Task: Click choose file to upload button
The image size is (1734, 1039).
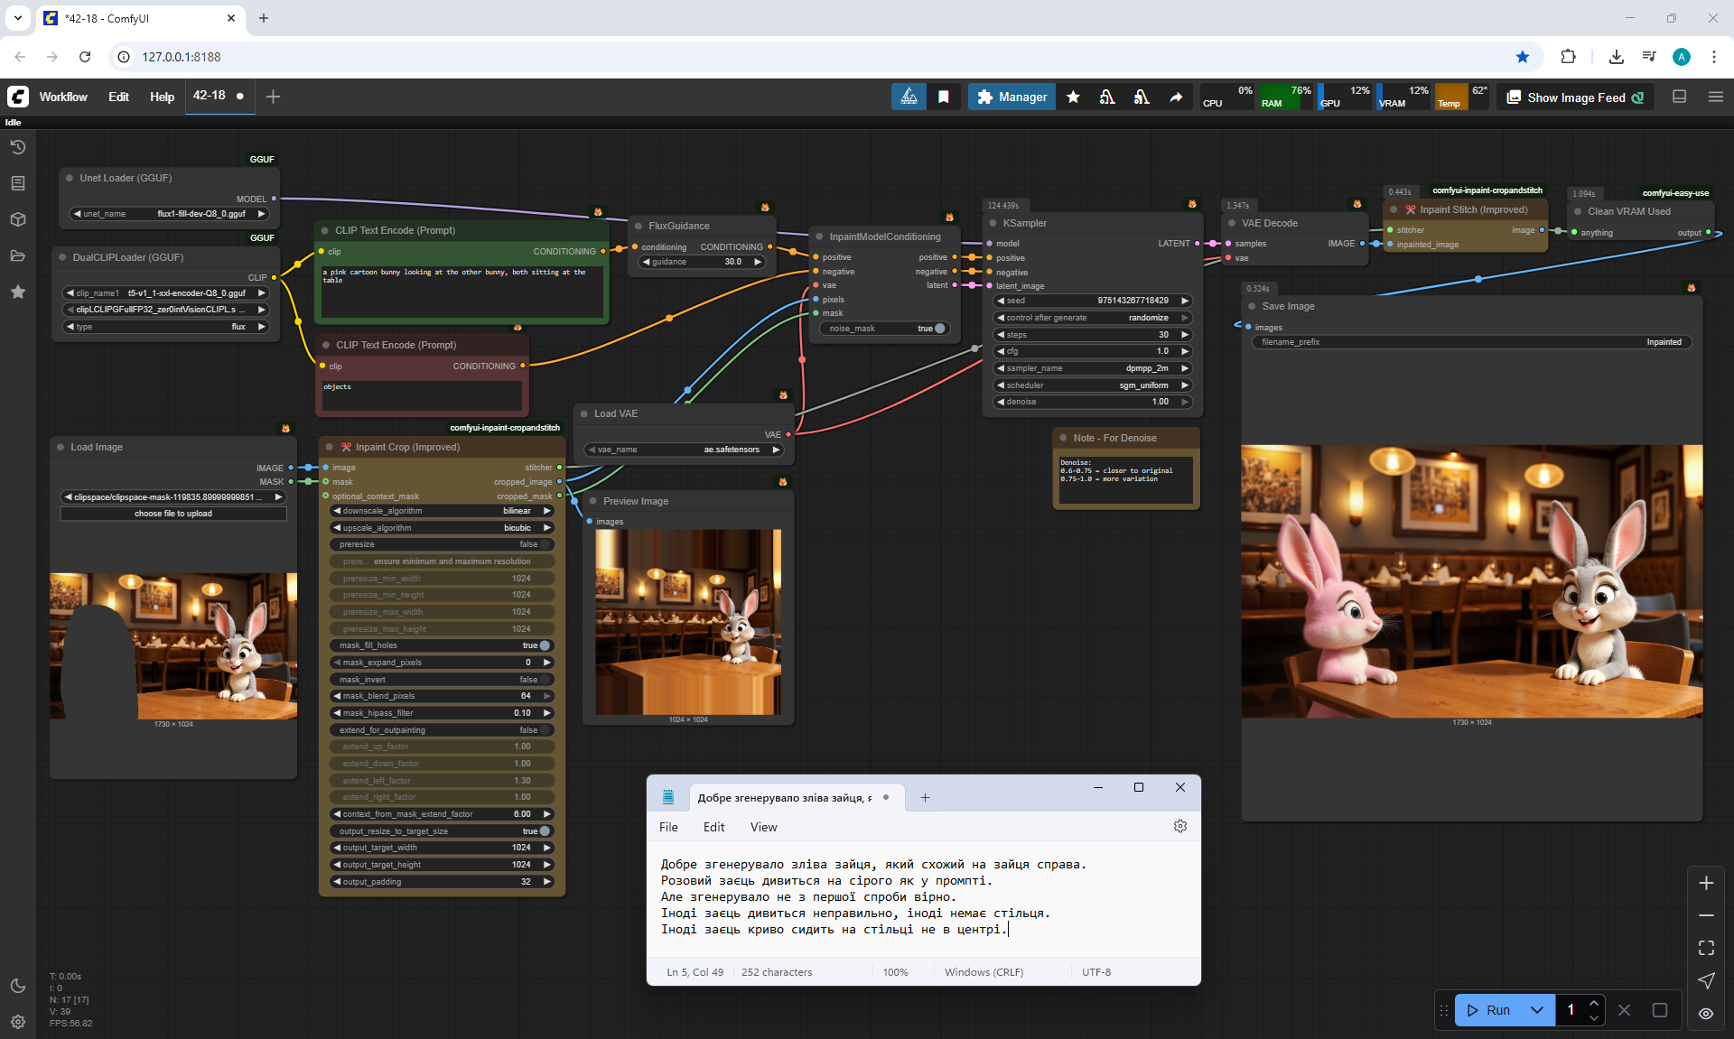Action: pos(173,514)
